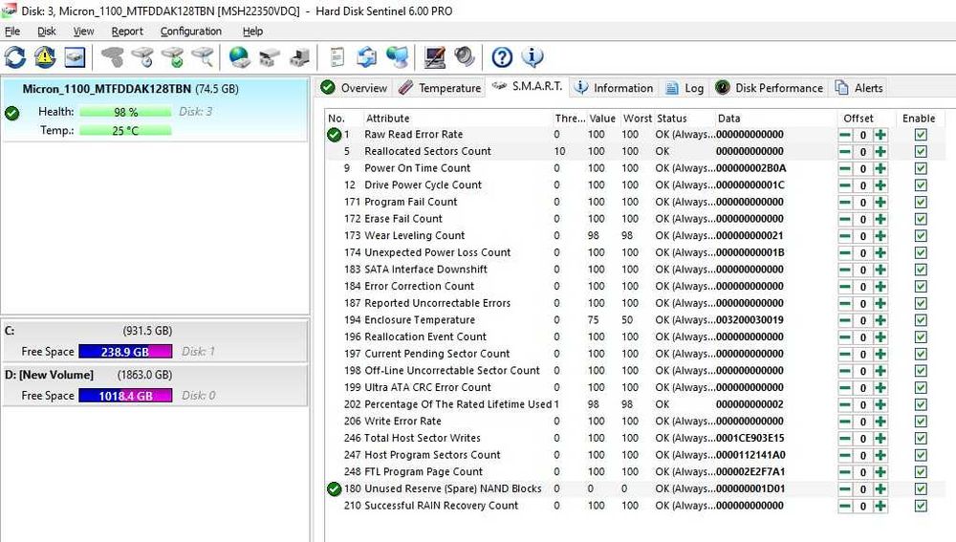Toggle Enable checkbox for Drive Power Cycle Count
This screenshot has width=956, height=542.
[921, 185]
